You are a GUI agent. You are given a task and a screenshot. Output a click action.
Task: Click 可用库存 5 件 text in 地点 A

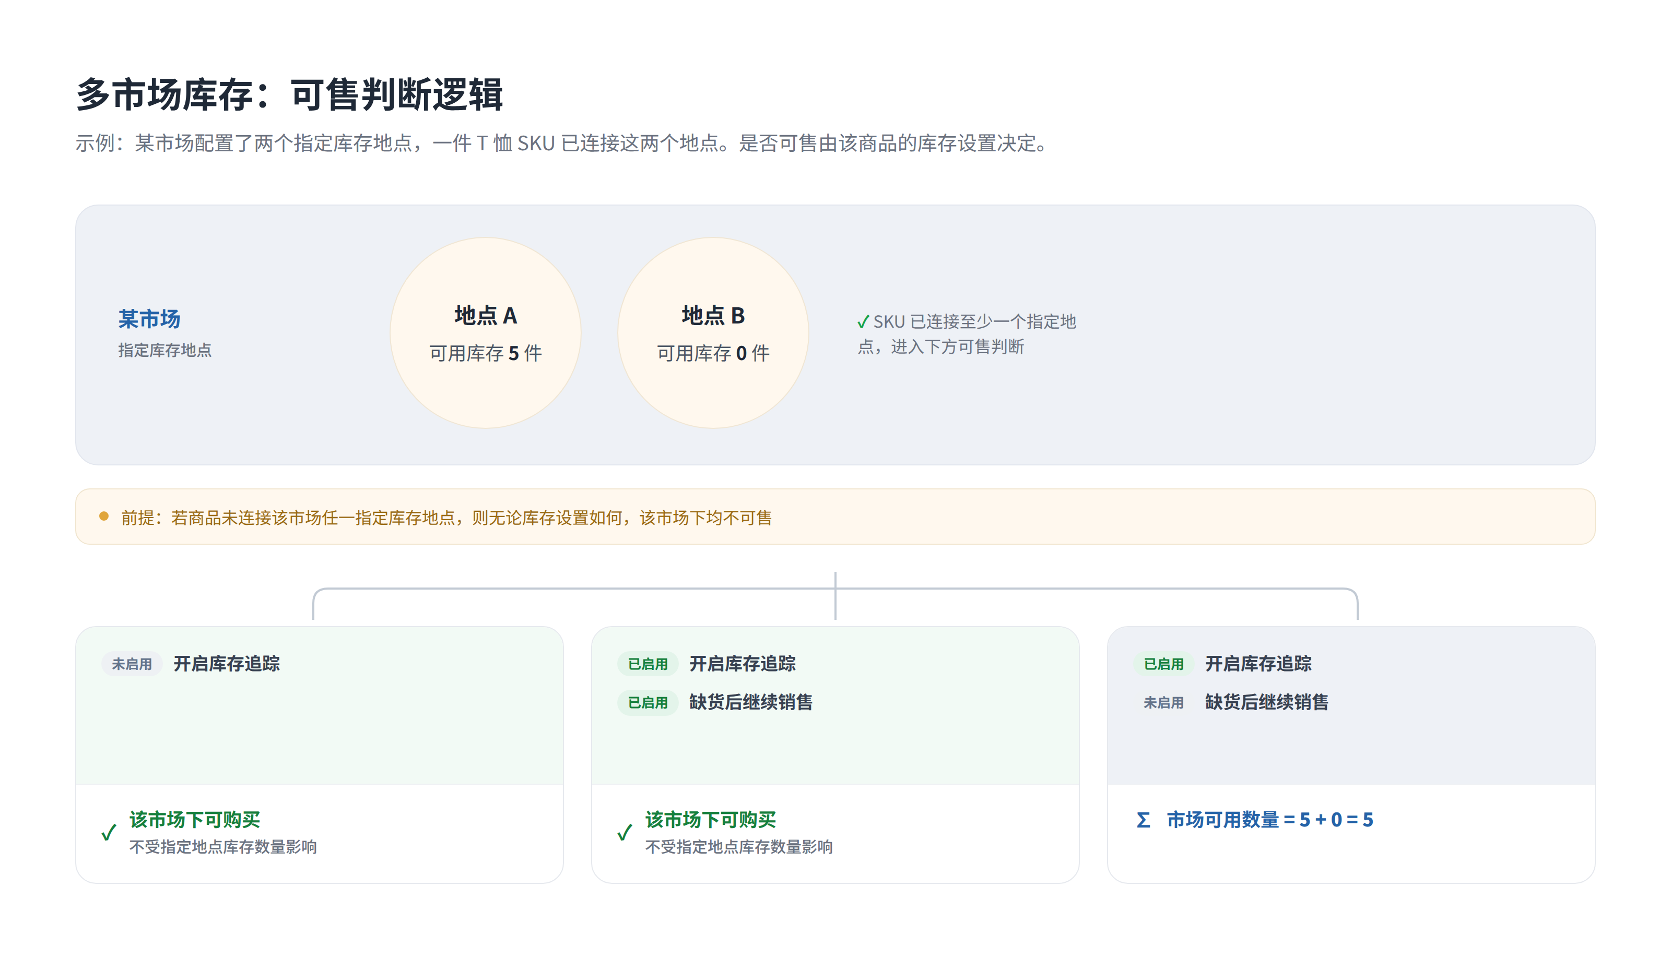[x=485, y=353]
